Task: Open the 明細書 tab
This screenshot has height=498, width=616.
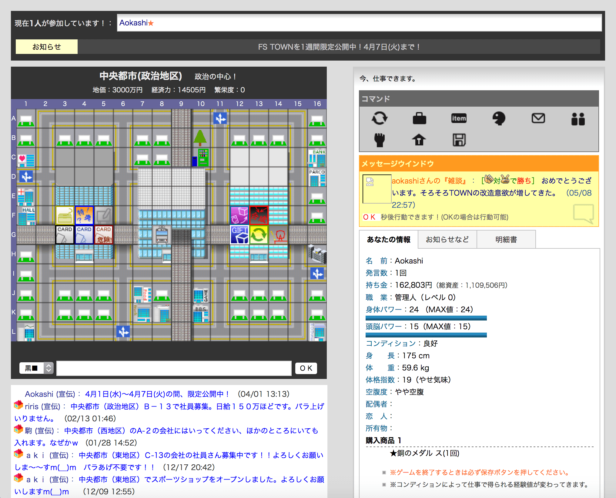Action: click(x=506, y=240)
